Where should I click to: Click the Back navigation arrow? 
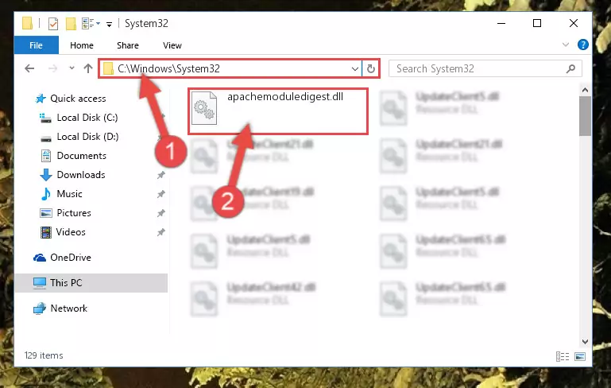pyautogui.click(x=29, y=68)
